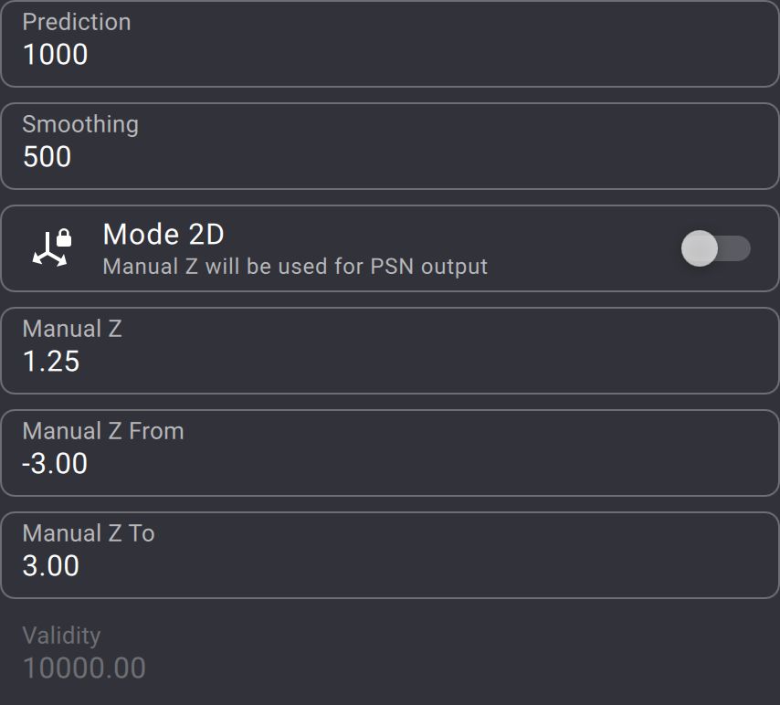
Task: Focus the Smoothing input field
Action: pos(389,146)
